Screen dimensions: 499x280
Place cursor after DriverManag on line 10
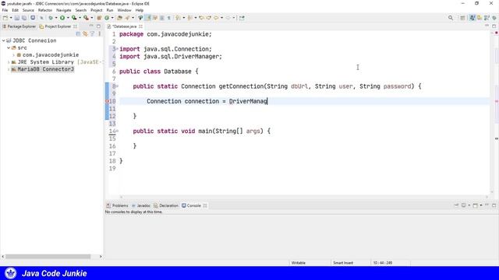coord(267,101)
